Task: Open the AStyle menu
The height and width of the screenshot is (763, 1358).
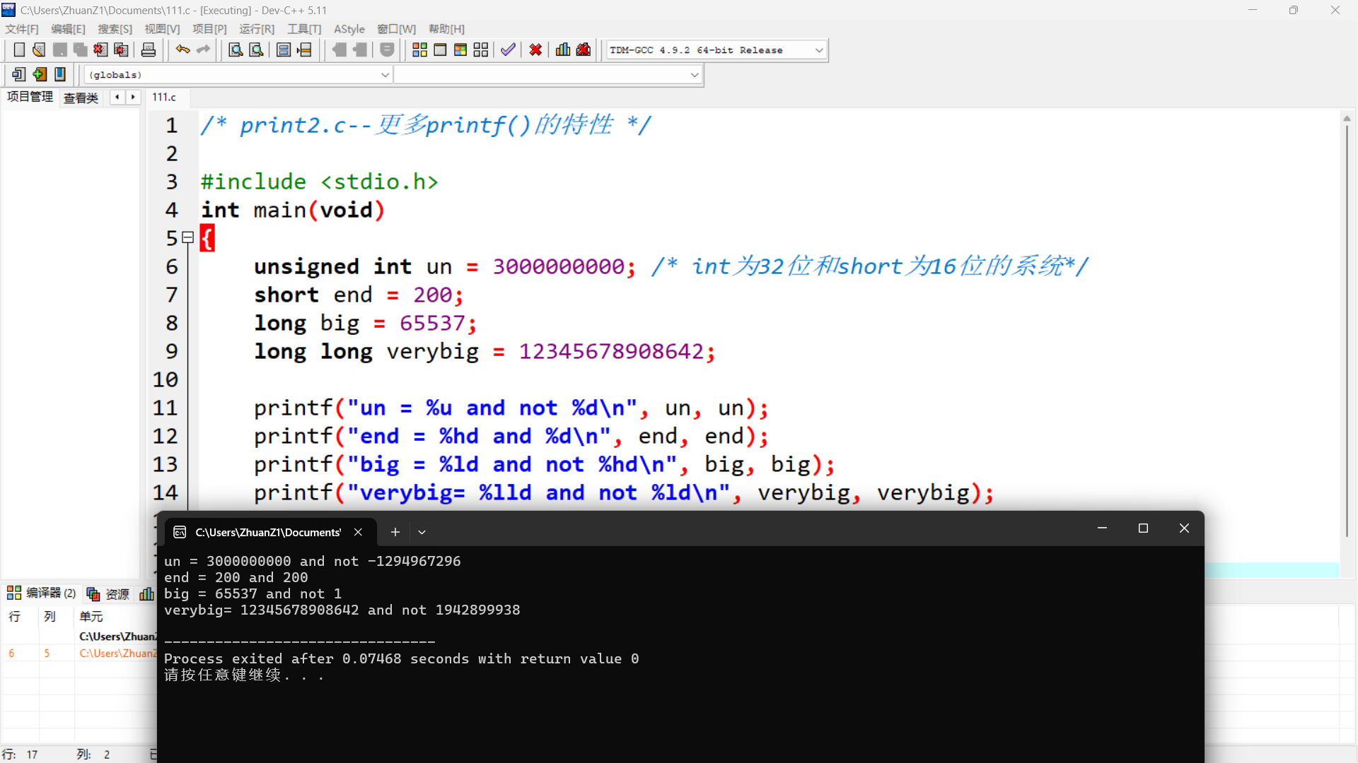Action: click(349, 29)
